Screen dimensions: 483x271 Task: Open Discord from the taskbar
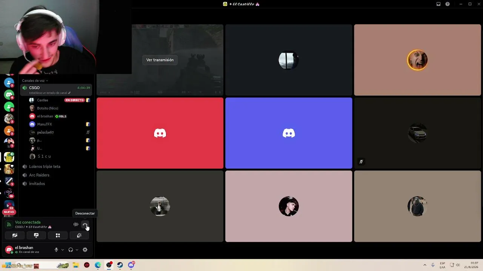pyautogui.click(x=131, y=265)
